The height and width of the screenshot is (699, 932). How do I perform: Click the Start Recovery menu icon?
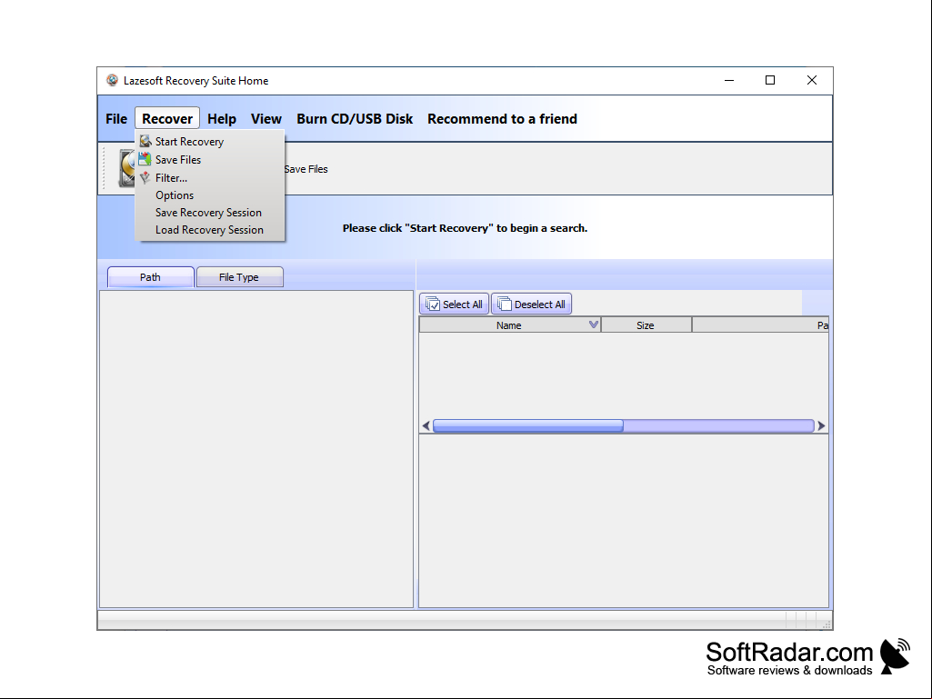(145, 142)
